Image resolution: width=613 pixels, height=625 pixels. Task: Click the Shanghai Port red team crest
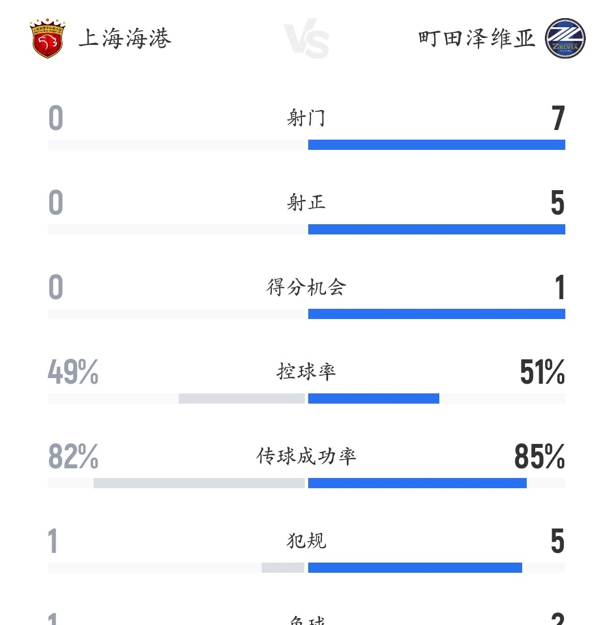click(x=47, y=39)
